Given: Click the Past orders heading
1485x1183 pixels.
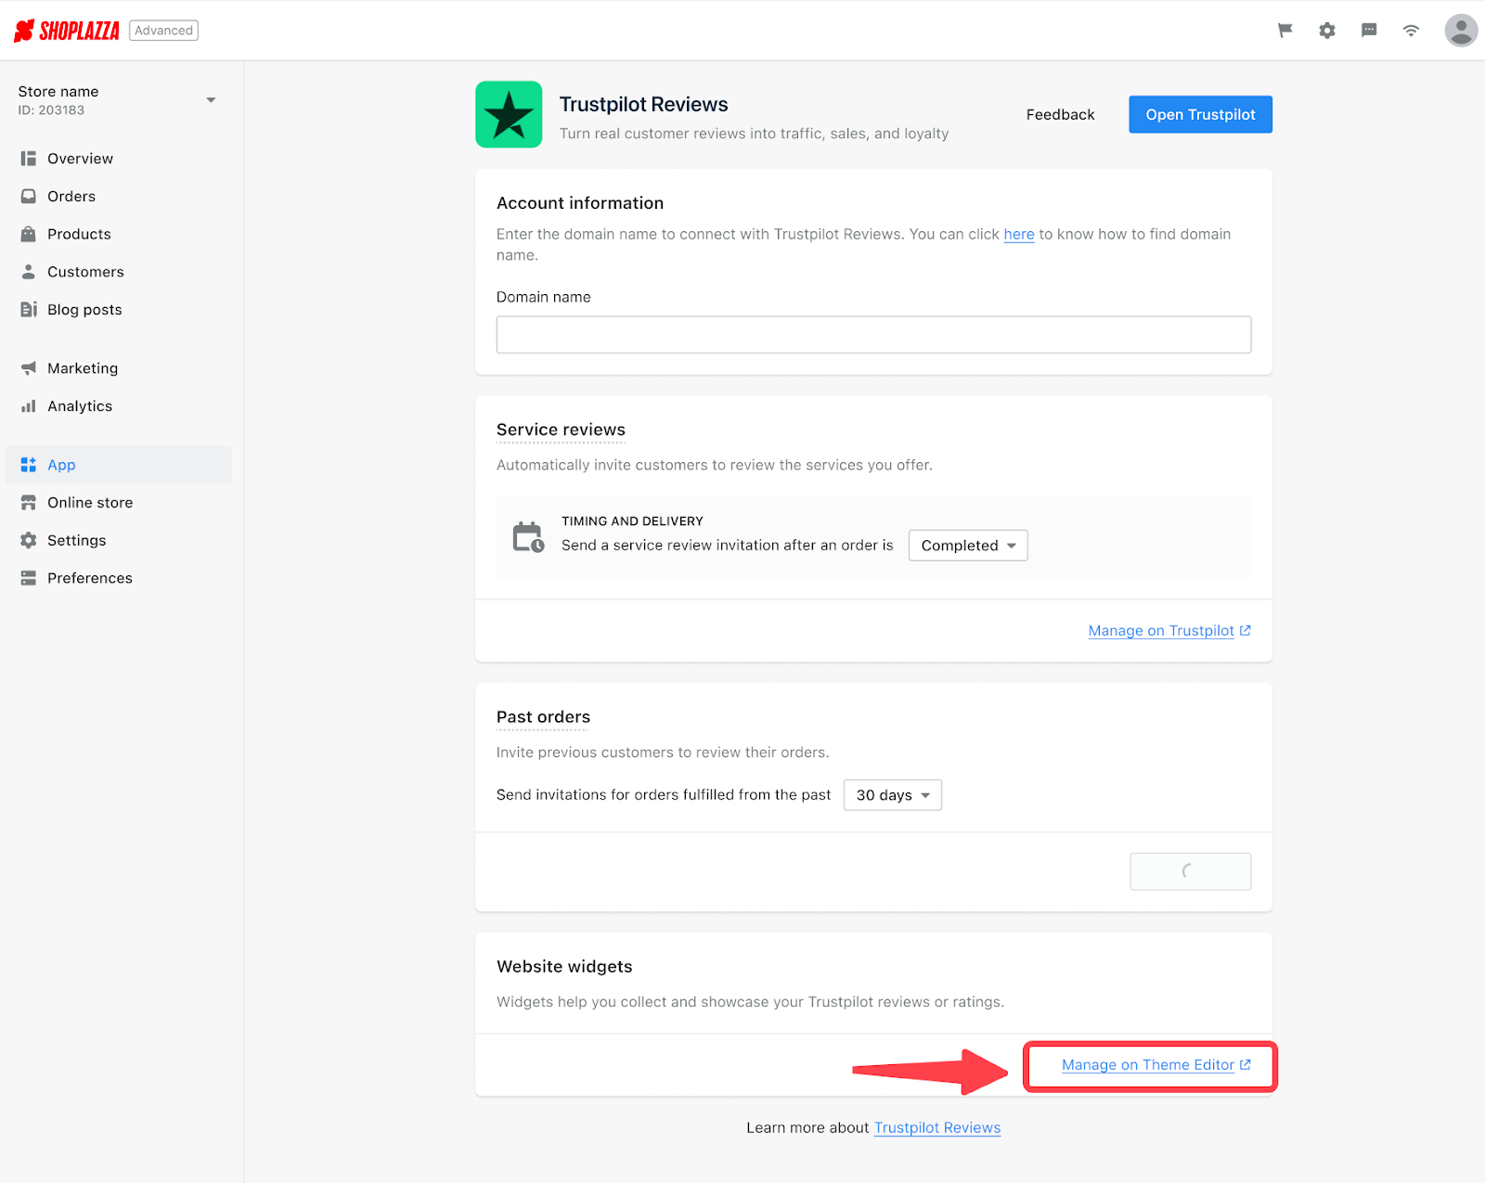Looking at the screenshot, I should point(543,717).
